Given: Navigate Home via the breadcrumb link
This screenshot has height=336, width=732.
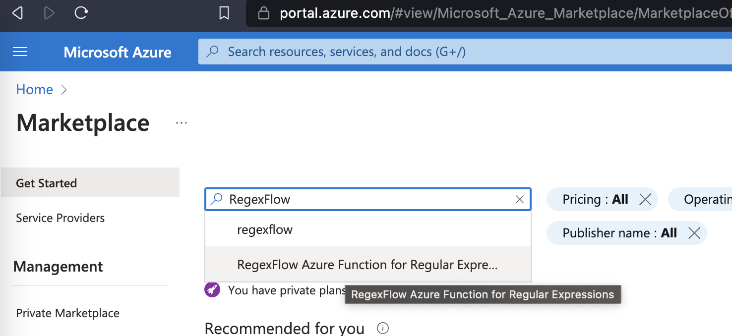Looking at the screenshot, I should coord(34,89).
